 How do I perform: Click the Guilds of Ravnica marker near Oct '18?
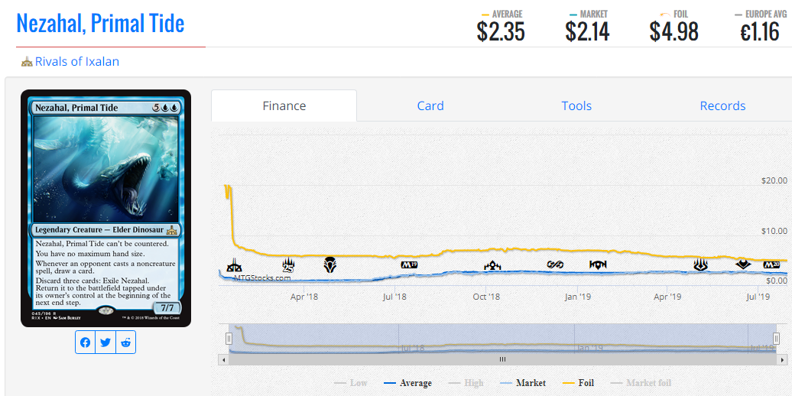[492, 265]
